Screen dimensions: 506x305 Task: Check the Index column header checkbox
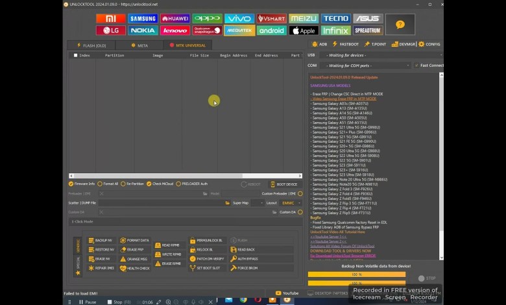(x=75, y=55)
